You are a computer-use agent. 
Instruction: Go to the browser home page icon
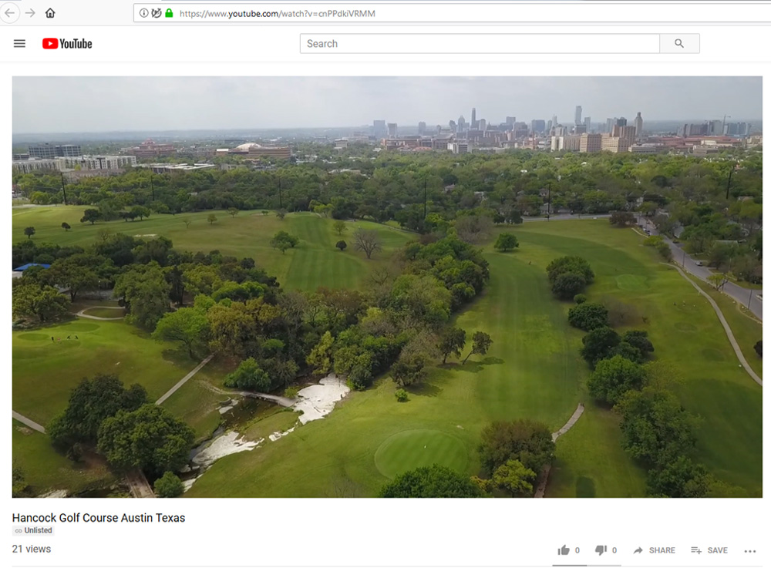50,13
